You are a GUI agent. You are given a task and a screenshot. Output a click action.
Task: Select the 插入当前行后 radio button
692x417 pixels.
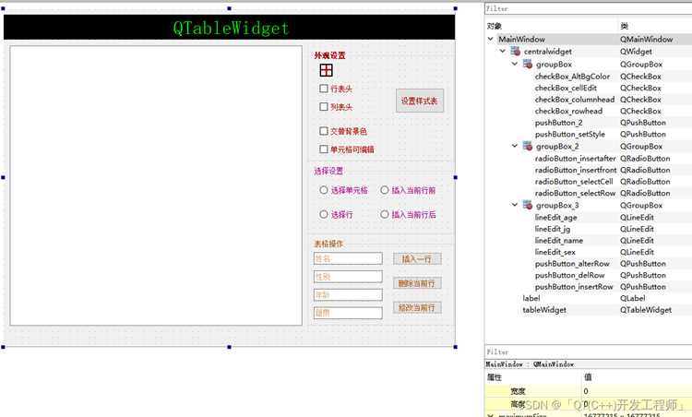(385, 214)
